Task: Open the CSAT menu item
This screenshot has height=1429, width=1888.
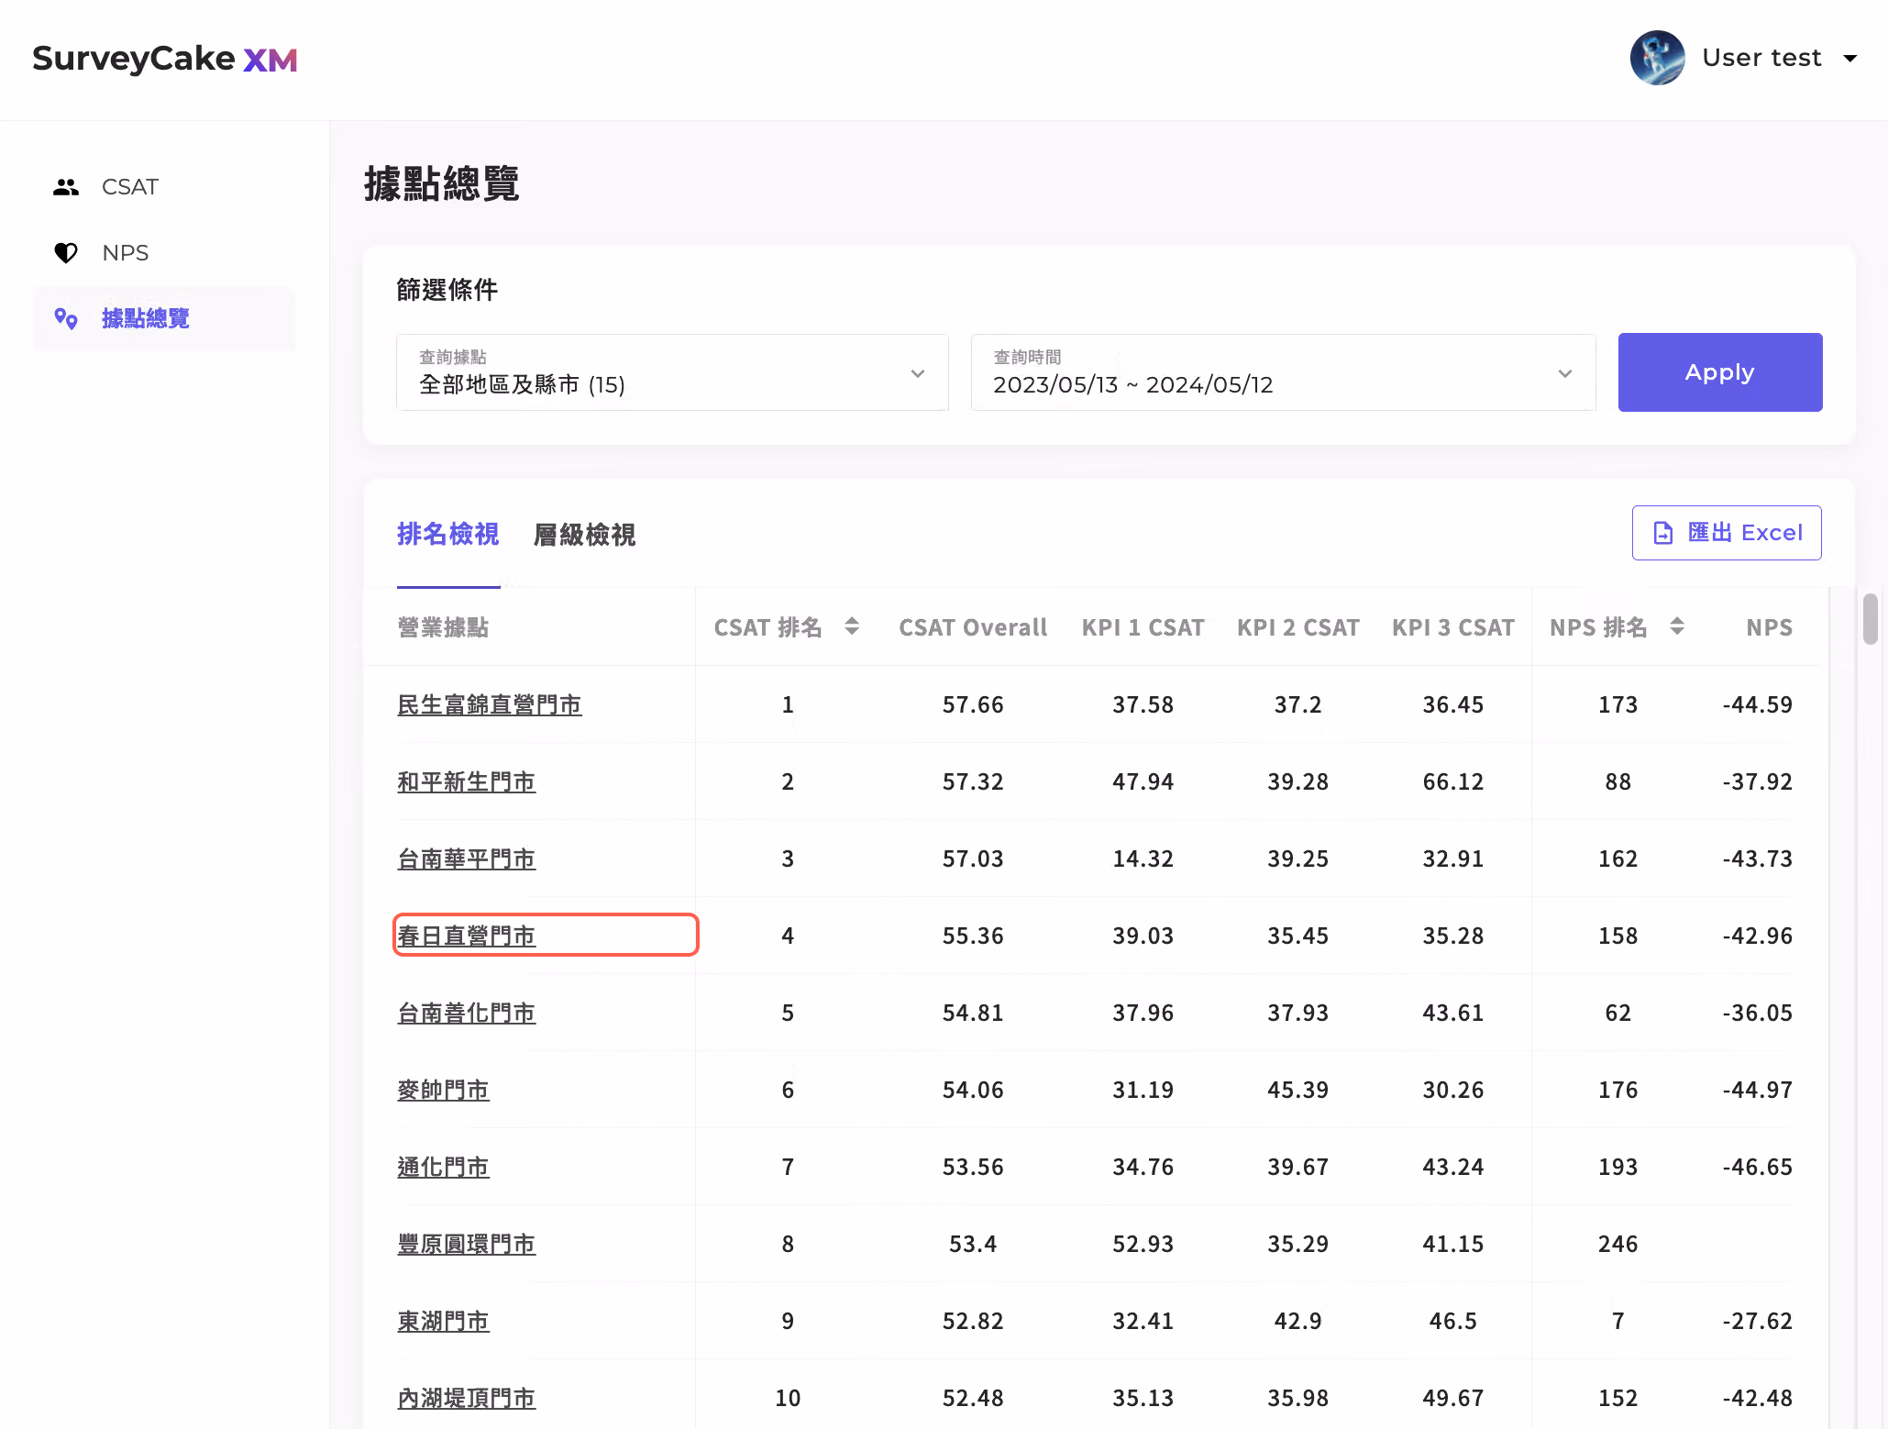Action: (x=165, y=187)
